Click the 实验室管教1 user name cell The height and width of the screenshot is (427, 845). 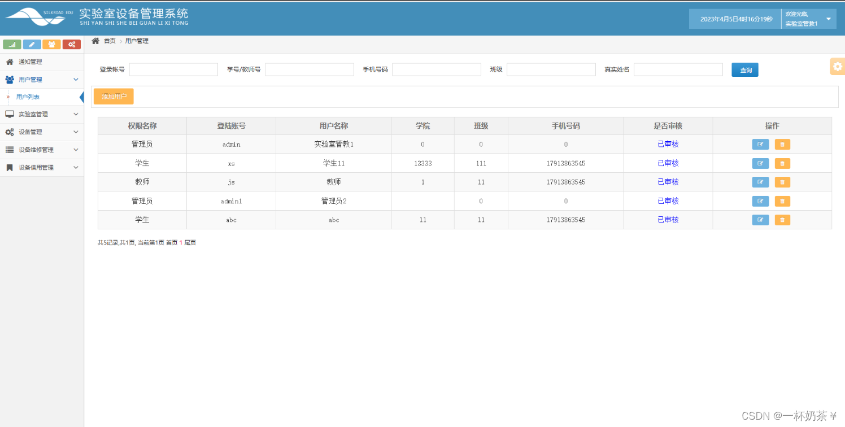(x=334, y=144)
